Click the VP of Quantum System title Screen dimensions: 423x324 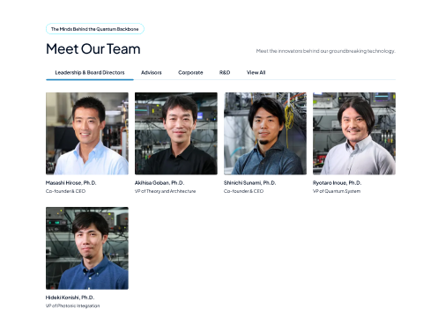(x=337, y=191)
